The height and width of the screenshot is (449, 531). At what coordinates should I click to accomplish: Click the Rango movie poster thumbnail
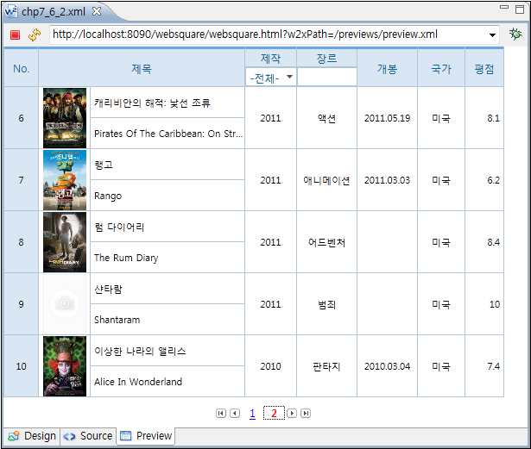[65, 180]
